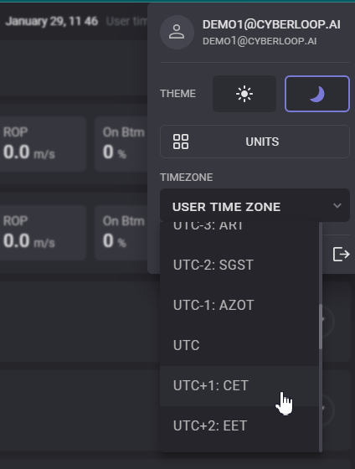Click the demo1@cyberloop.ai account name
The width and height of the screenshot is (355, 469).
(271, 24)
